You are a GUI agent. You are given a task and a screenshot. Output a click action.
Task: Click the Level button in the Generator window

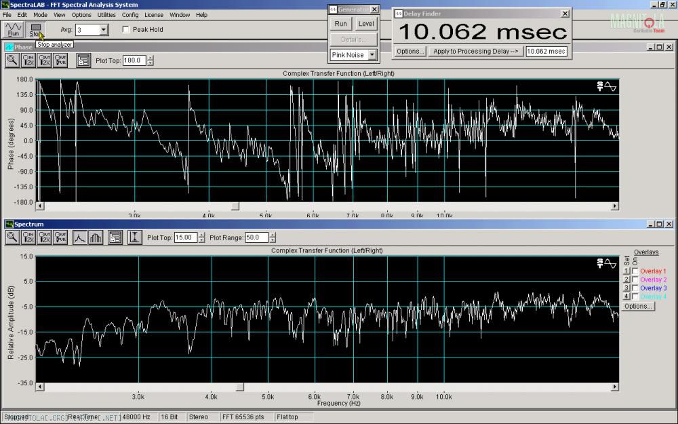366,24
